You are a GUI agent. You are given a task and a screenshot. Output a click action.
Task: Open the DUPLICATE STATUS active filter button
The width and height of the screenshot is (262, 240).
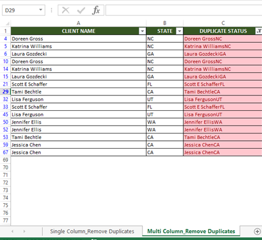[x=259, y=31]
